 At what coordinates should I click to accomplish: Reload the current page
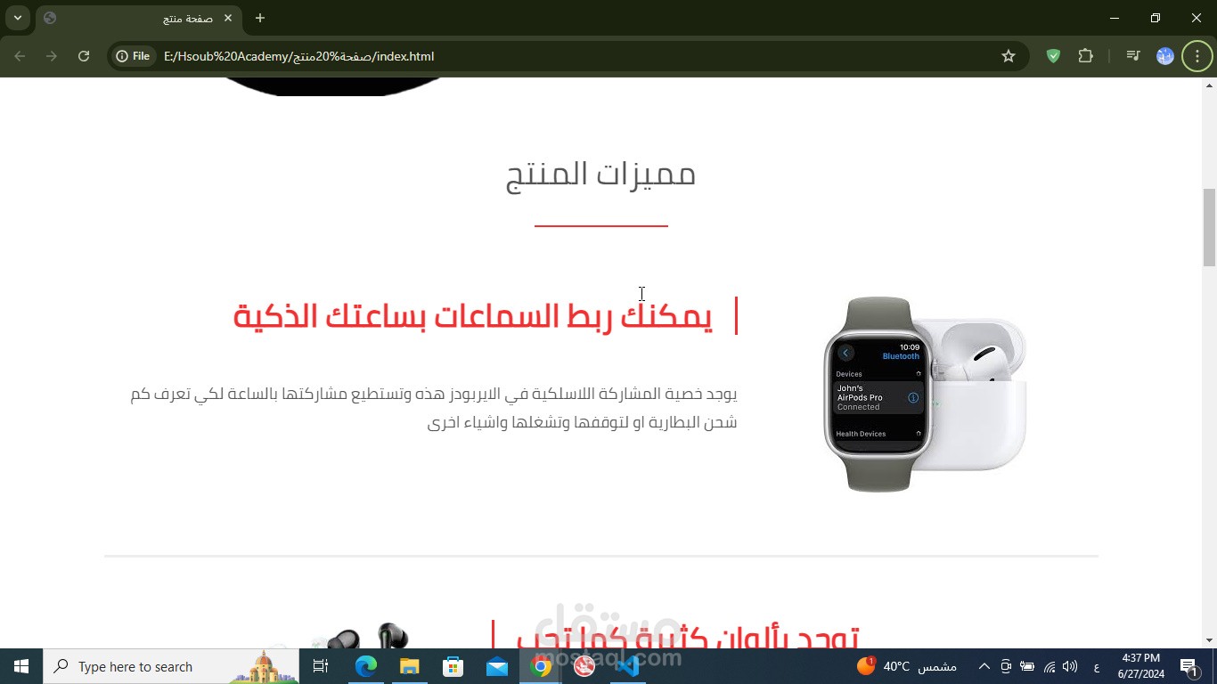(x=84, y=56)
